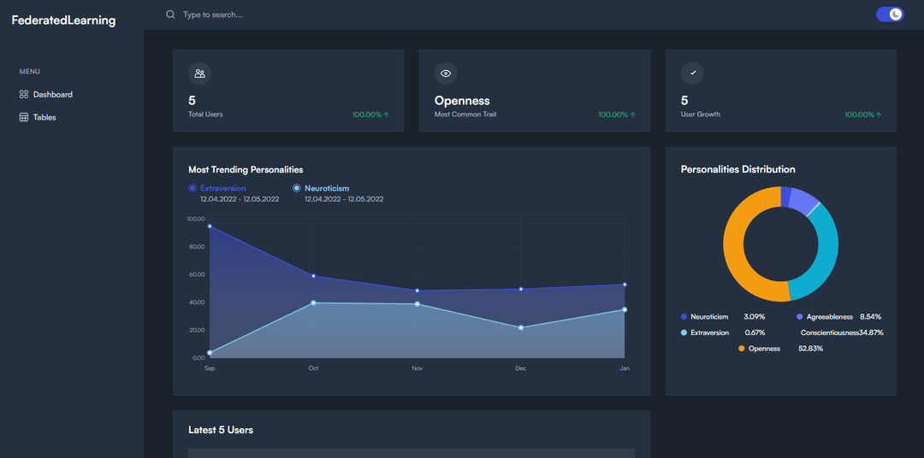This screenshot has width=924, height=458.
Task: Click the FederatedLearning logo link
Action: (x=63, y=20)
